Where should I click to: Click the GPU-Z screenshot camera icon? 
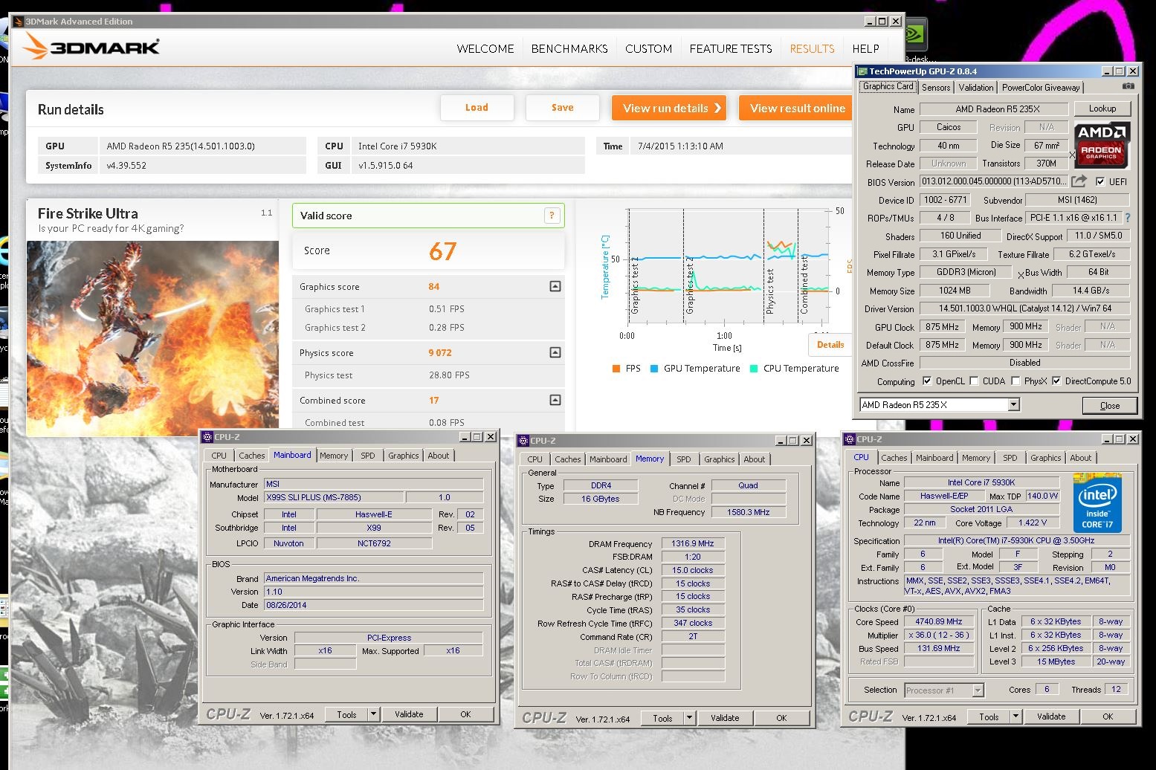1128,86
